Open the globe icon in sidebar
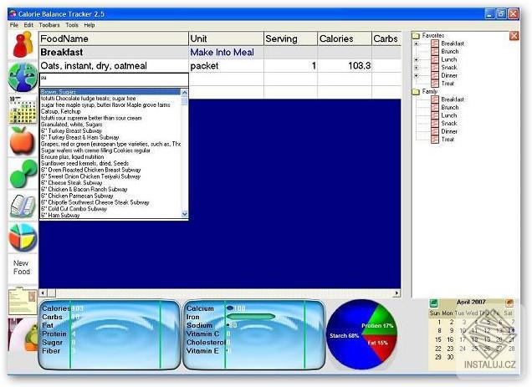The width and height of the screenshot is (532, 387). pyautogui.click(x=23, y=77)
